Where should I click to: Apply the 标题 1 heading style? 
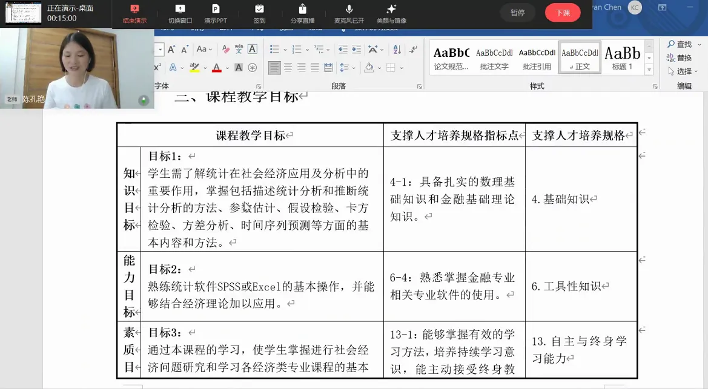pos(622,57)
